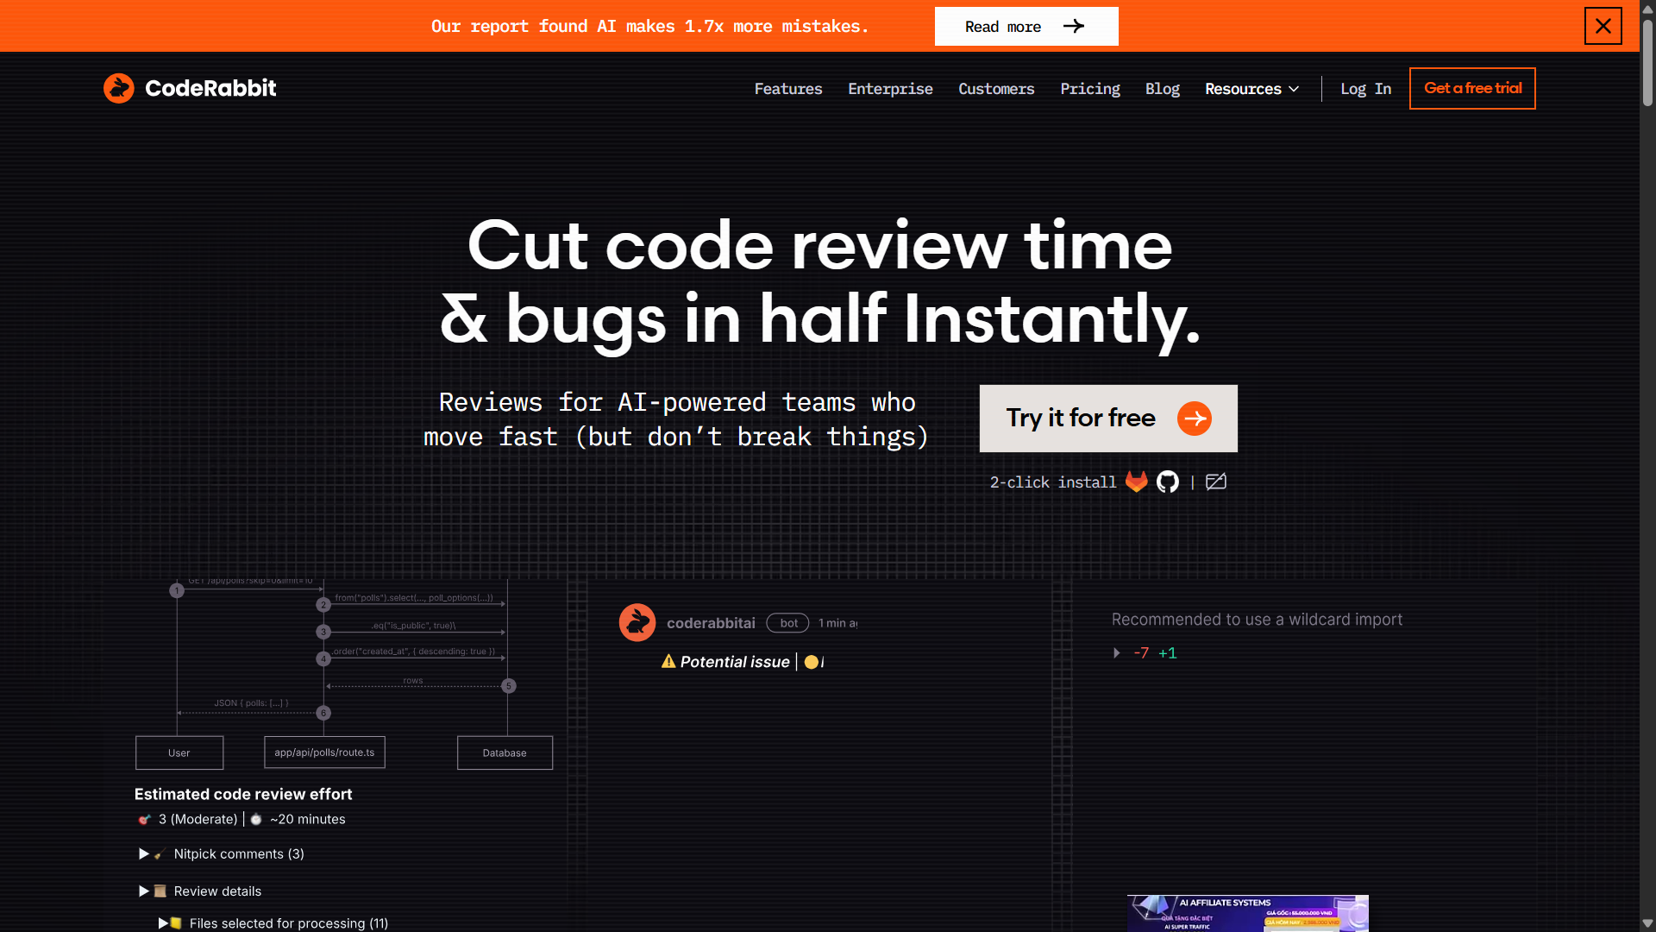The width and height of the screenshot is (1656, 932).
Task: Click the orange arrow in Try it for free
Action: (x=1195, y=419)
